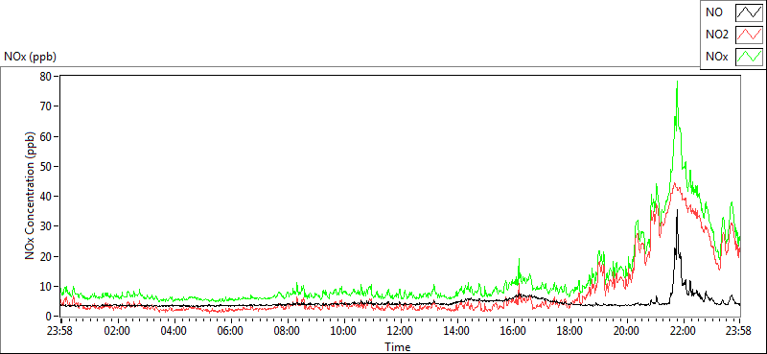Screen dimensions: 767x354
Task: Click the x-axis tick label 12:00
Action: (x=400, y=330)
